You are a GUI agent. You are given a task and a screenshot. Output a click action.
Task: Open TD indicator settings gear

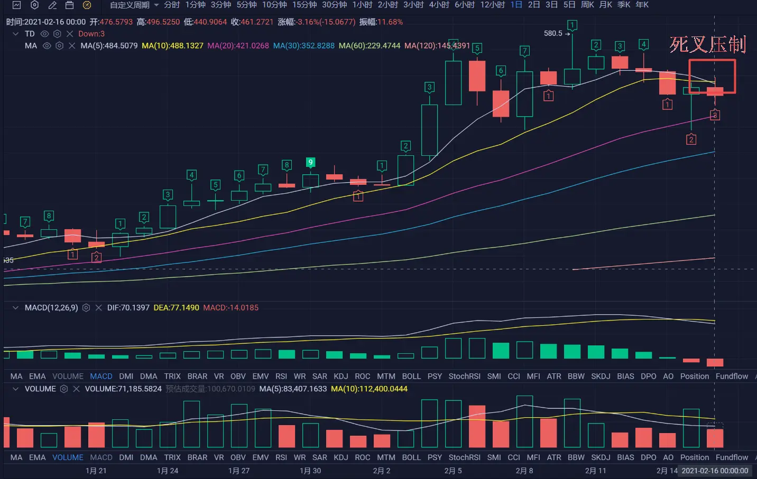tap(57, 34)
